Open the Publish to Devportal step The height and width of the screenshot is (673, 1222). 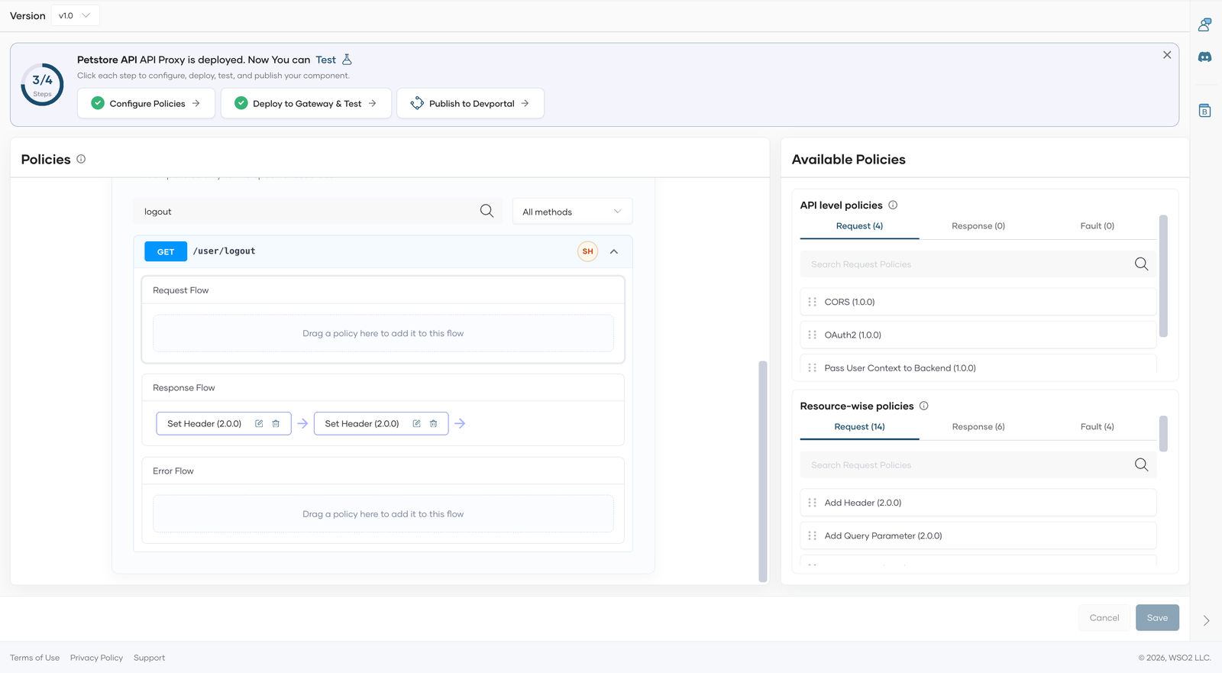coord(470,103)
